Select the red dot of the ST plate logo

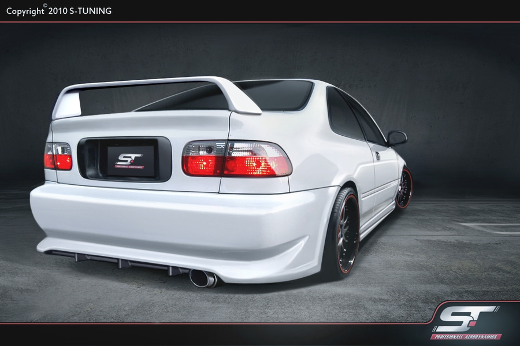pyautogui.click(x=133, y=161)
